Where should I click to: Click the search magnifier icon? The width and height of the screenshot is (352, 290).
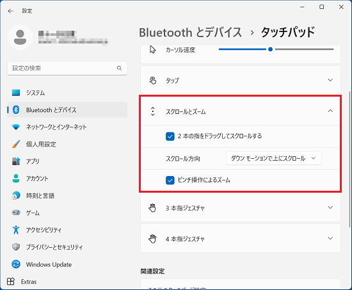click(x=119, y=68)
